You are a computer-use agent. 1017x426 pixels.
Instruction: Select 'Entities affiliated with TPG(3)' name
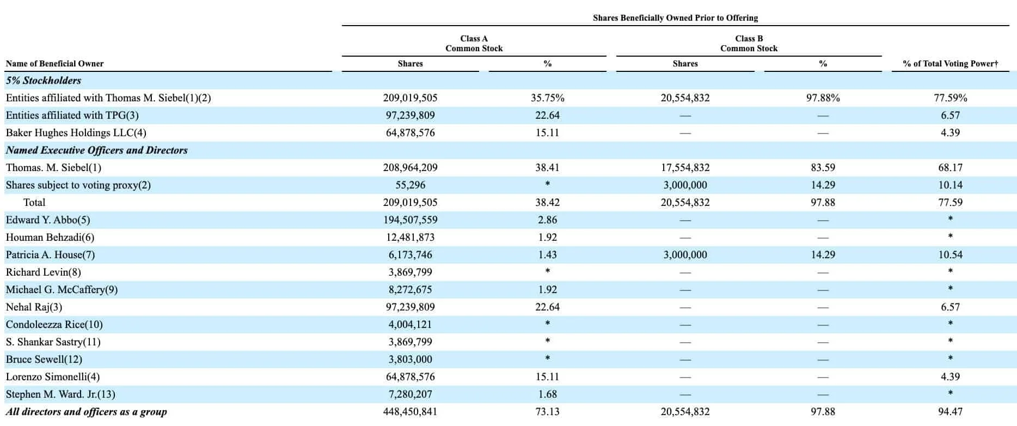(x=72, y=115)
